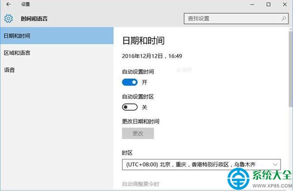Open the 时区 time zone dropdown
Image resolution: width=293 pixels, height=191 pixels.
201,165
